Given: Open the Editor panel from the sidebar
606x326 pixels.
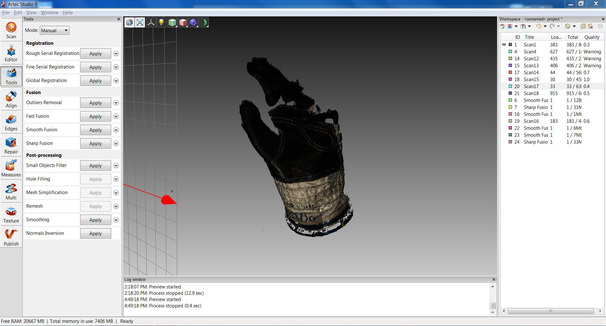Looking at the screenshot, I should coord(11,53).
